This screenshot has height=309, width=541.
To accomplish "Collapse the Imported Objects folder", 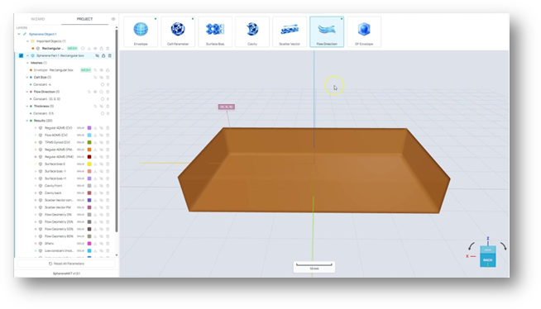I will coord(27,41).
